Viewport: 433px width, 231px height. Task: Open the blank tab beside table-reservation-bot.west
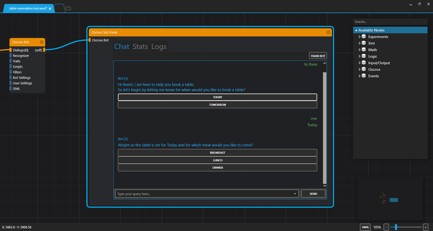(x=60, y=8)
